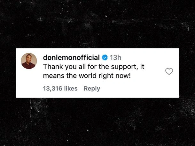Select the 'Thank you all for the support' line
The height and width of the screenshot is (146, 195).
pos(94,67)
